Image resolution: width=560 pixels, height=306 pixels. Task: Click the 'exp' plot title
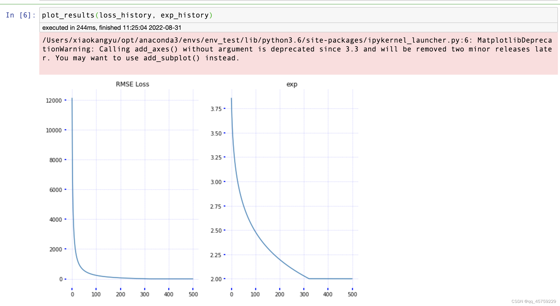pos(292,84)
